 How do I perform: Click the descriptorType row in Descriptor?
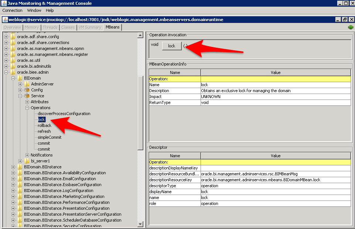250,186
